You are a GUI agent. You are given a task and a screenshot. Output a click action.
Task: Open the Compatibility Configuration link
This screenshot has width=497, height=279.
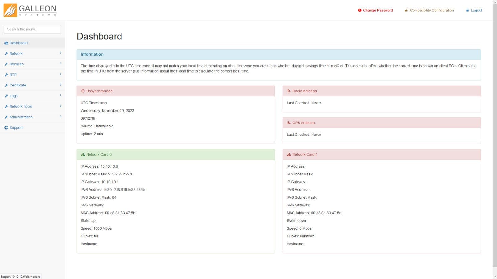tap(431, 11)
